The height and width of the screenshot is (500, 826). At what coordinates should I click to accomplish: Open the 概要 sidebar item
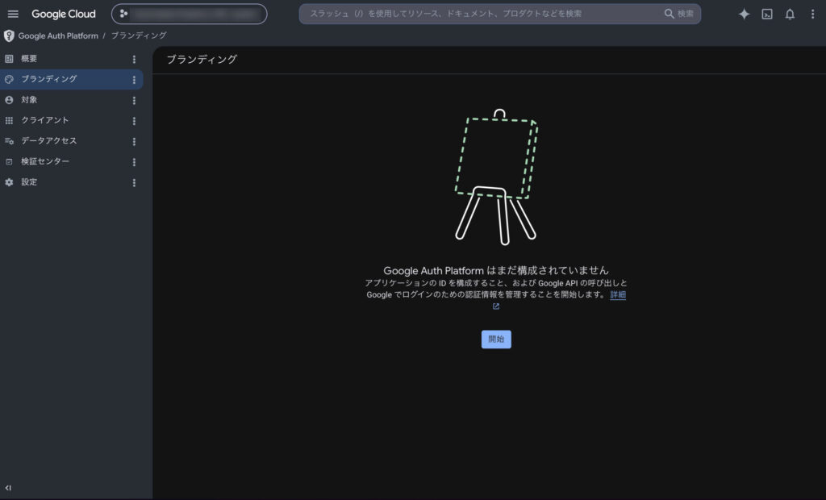72,59
